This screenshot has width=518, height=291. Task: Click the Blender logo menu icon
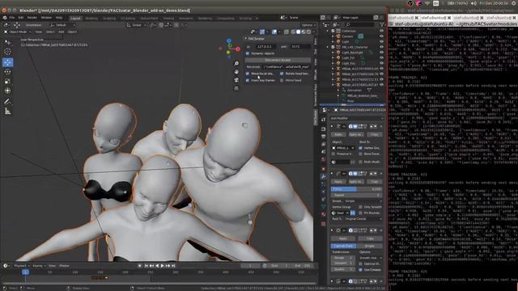[x=5, y=18]
